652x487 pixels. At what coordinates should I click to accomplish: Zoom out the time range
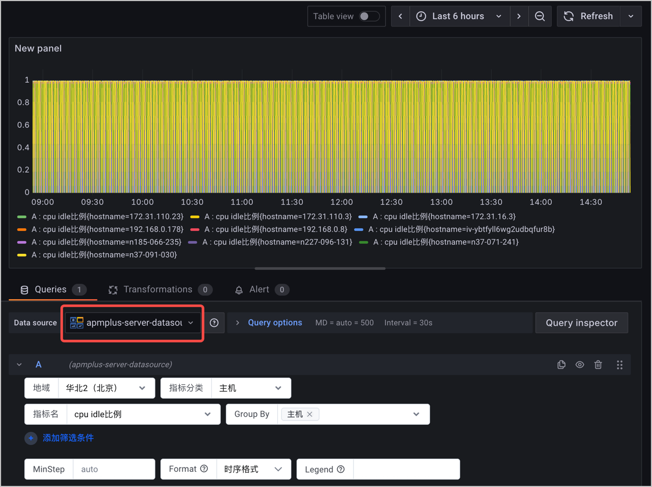pos(540,16)
